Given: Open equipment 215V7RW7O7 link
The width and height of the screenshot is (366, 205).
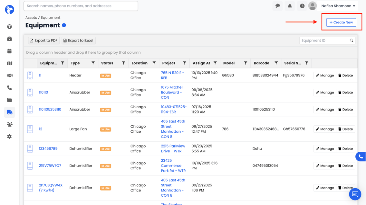Looking at the screenshot, I should 50,166.
